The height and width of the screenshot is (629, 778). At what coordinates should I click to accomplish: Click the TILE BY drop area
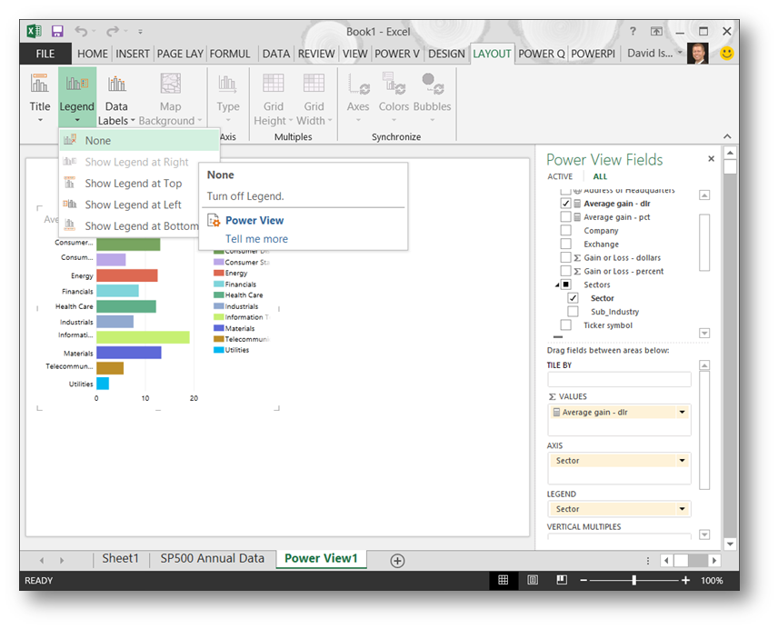point(619,379)
